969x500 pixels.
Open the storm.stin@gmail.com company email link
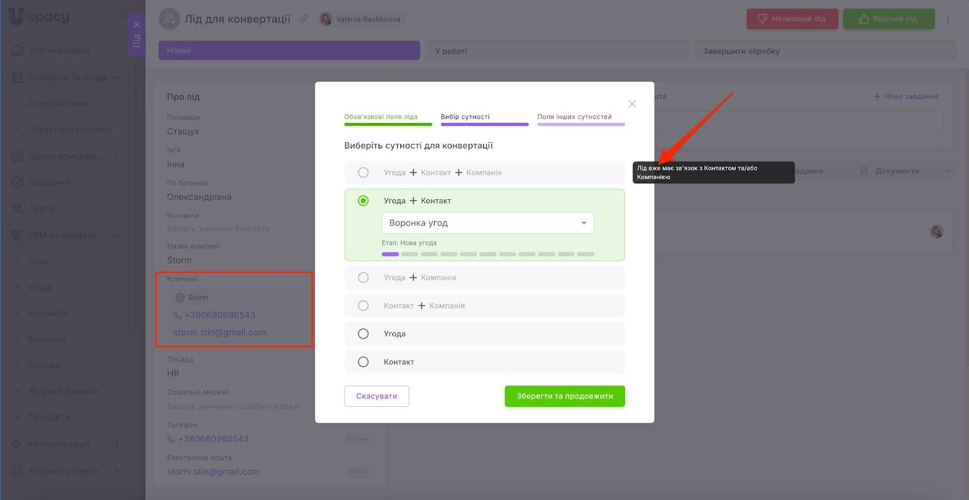click(220, 332)
